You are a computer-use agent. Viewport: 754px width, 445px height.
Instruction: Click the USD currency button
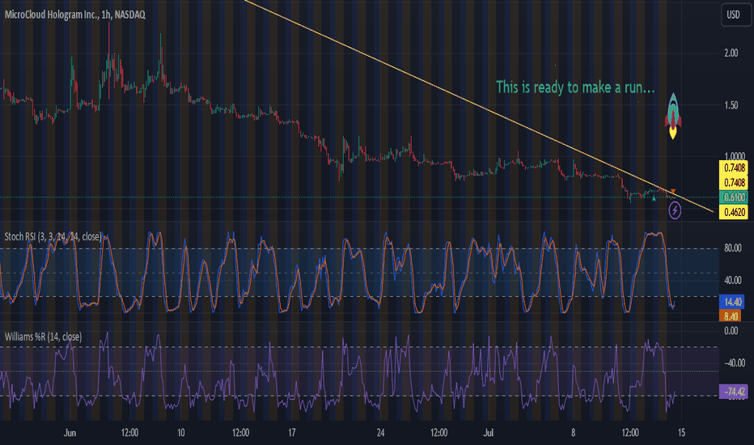pyautogui.click(x=735, y=15)
